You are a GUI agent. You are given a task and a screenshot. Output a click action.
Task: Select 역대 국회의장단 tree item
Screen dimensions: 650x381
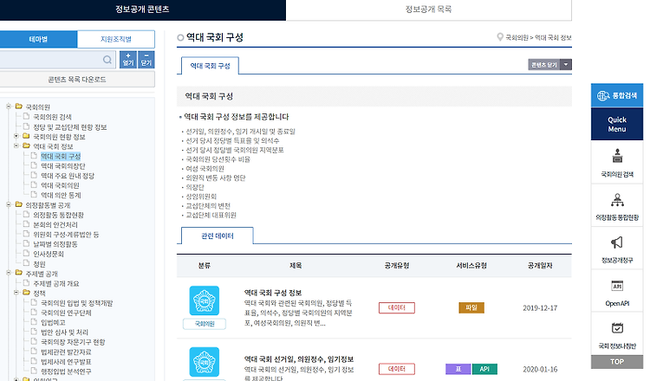click(63, 166)
